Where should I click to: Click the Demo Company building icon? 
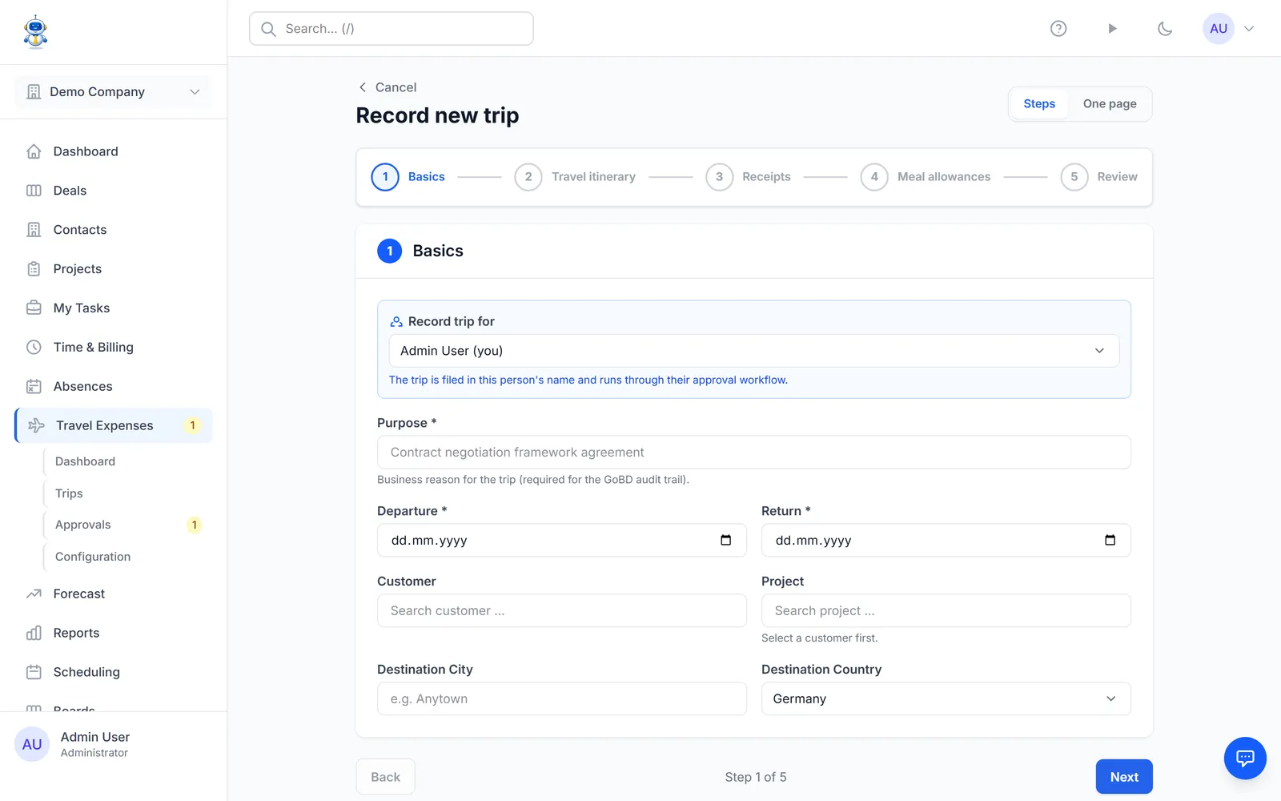click(34, 92)
